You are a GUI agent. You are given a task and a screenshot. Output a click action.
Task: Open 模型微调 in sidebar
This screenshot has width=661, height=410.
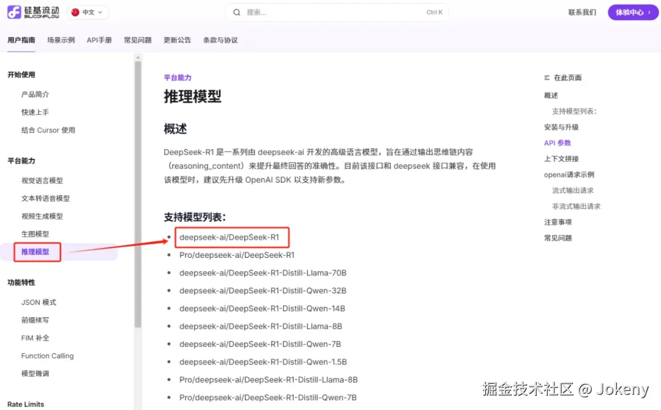pyautogui.click(x=35, y=373)
